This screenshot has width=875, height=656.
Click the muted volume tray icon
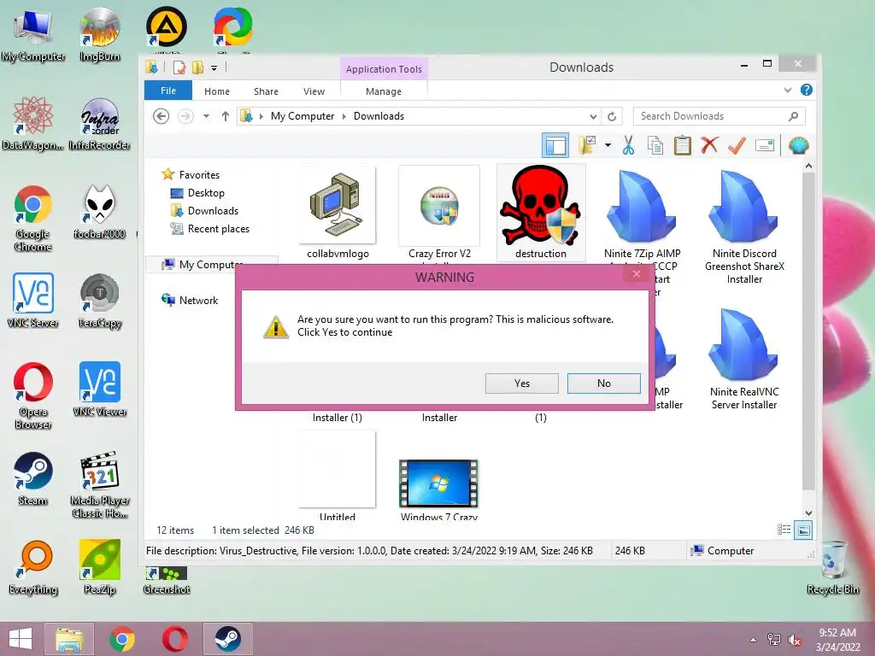point(794,640)
